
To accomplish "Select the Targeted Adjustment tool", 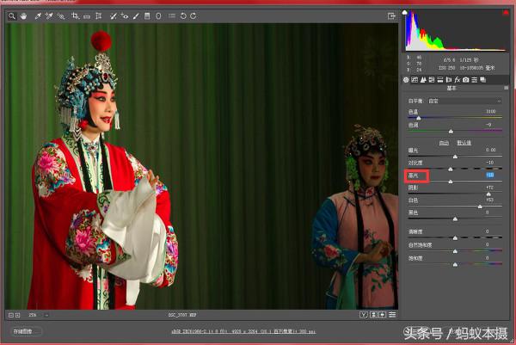I will (61, 15).
